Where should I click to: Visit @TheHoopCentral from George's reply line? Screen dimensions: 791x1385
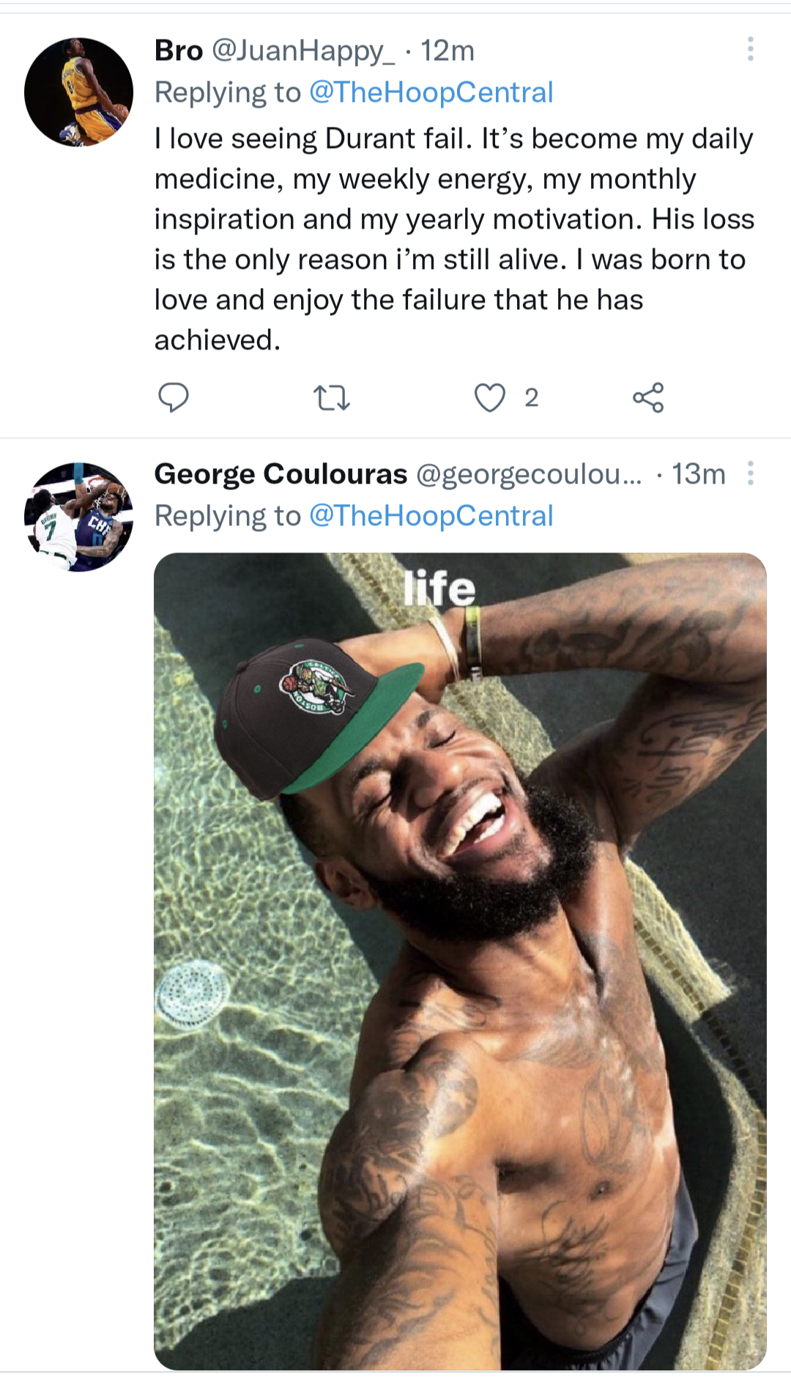tap(431, 516)
